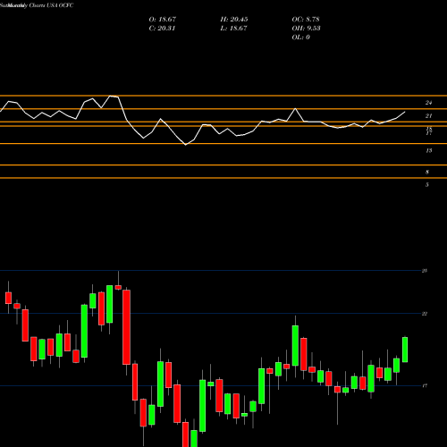Click the '5' label on upper axis
The height and width of the screenshot is (447, 447).
click(427, 185)
